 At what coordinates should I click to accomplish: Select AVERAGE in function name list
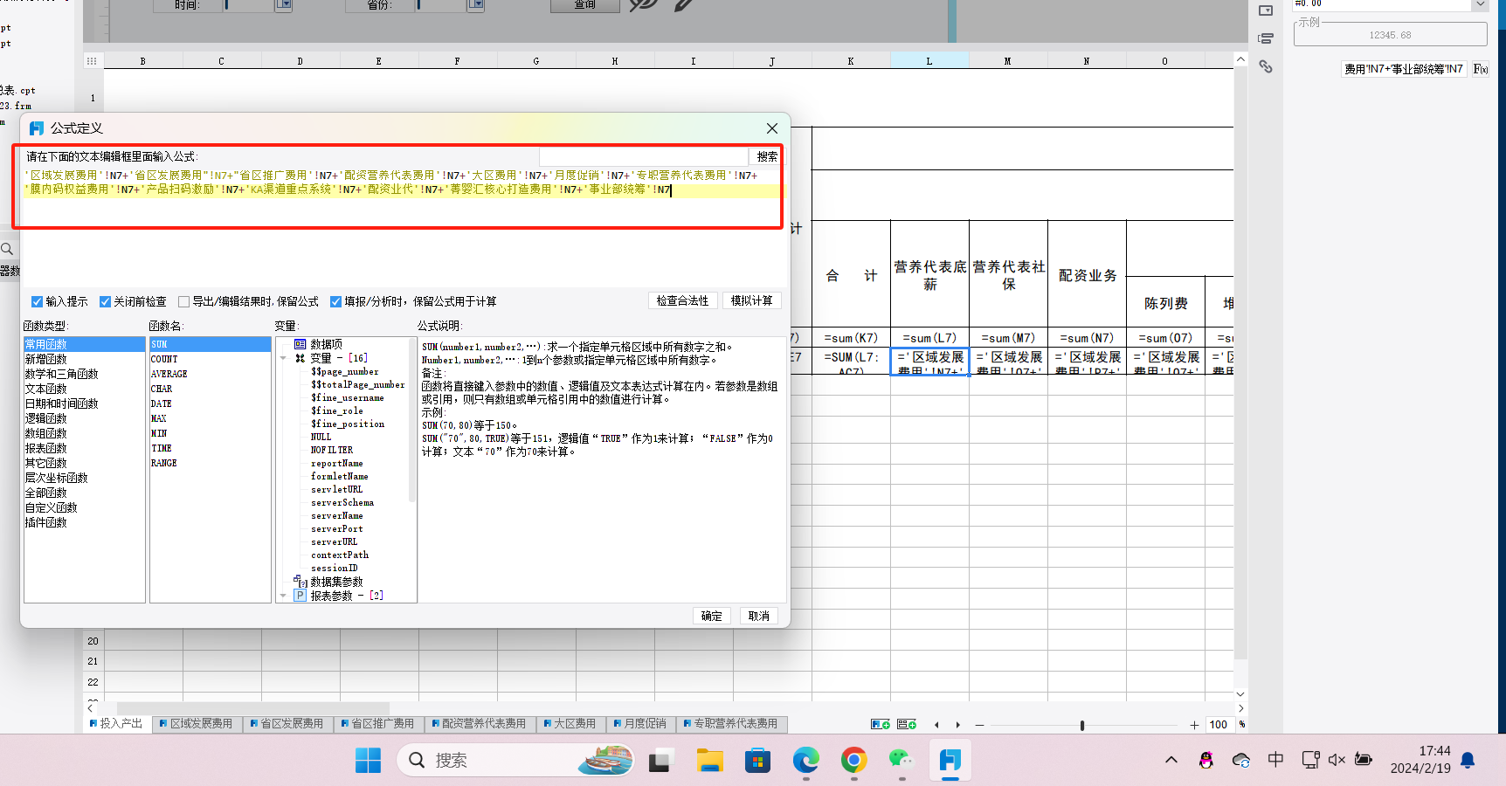(x=210, y=374)
